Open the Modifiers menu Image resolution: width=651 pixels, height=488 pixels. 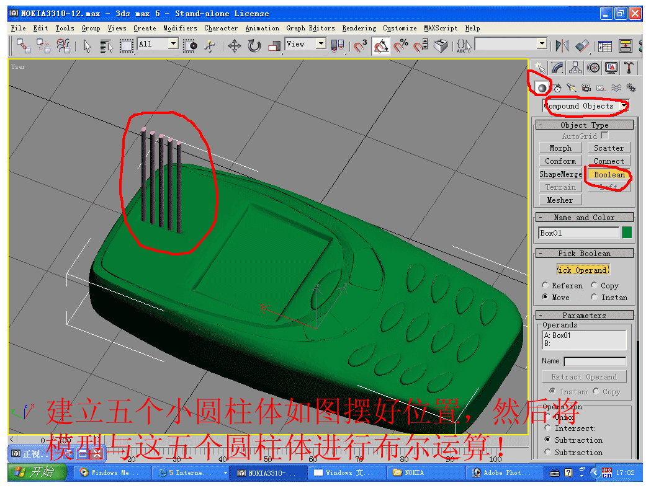tap(180, 29)
